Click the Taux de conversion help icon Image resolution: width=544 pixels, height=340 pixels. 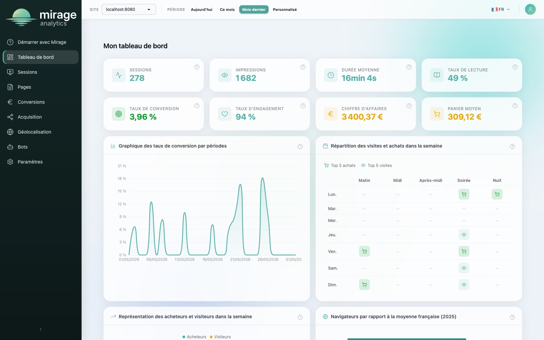click(x=197, y=106)
